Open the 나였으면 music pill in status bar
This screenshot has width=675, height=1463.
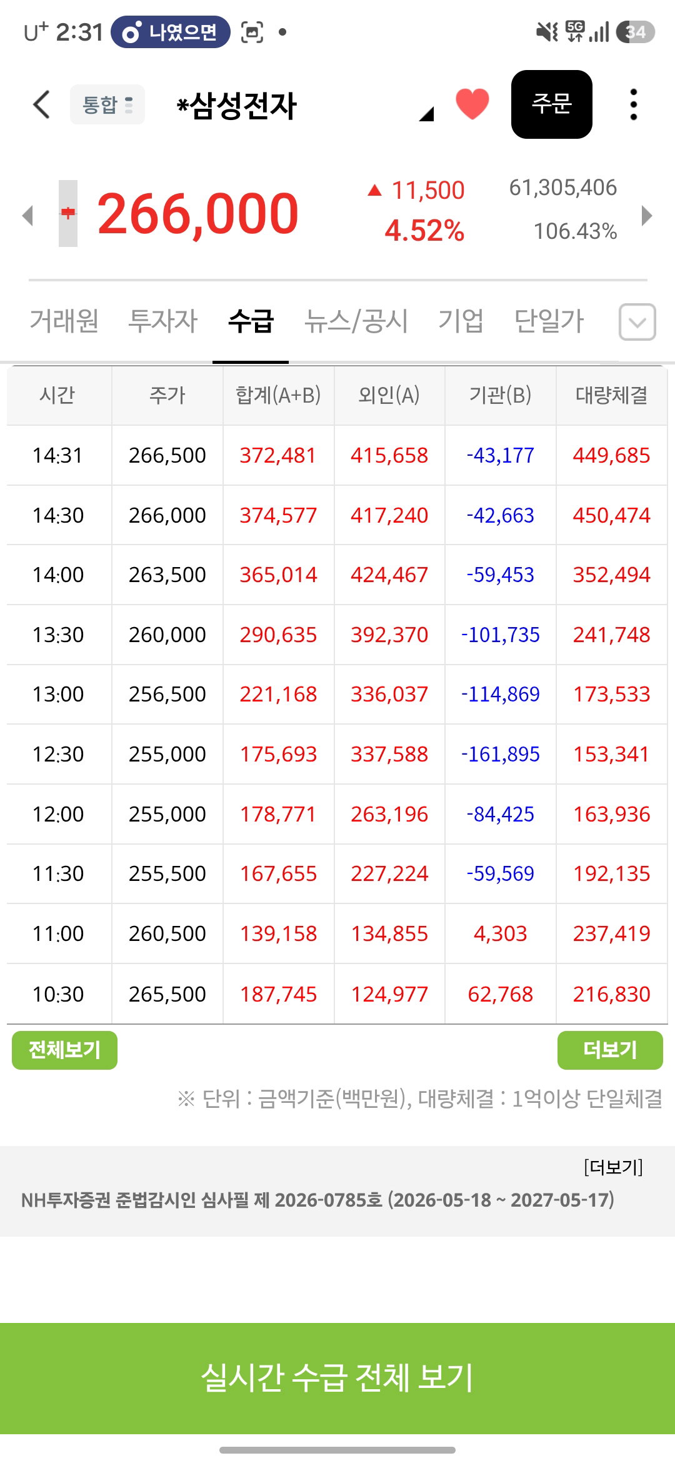171,32
